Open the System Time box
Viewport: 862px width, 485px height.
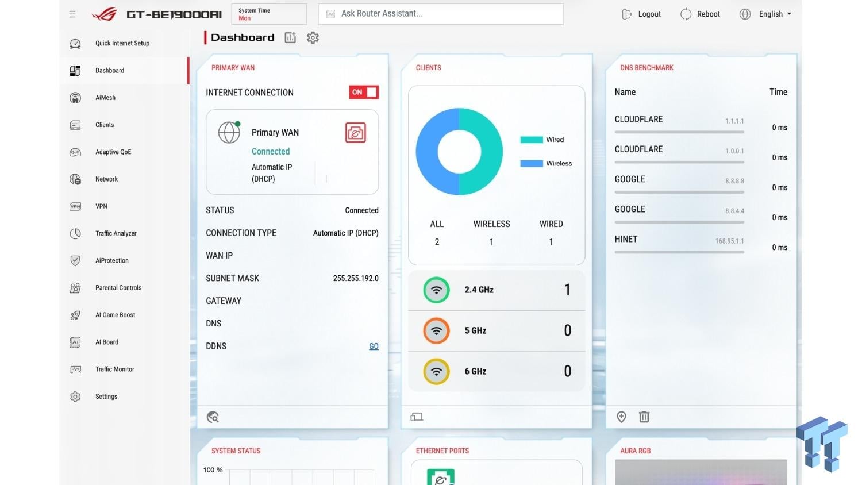(269, 14)
